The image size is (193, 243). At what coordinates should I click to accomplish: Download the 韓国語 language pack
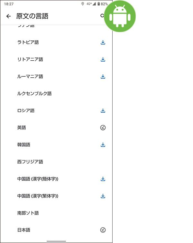(103, 144)
